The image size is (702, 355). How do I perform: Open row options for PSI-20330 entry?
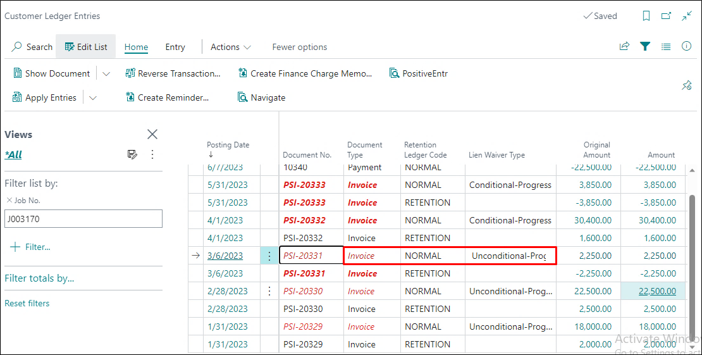(x=269, y=291)
